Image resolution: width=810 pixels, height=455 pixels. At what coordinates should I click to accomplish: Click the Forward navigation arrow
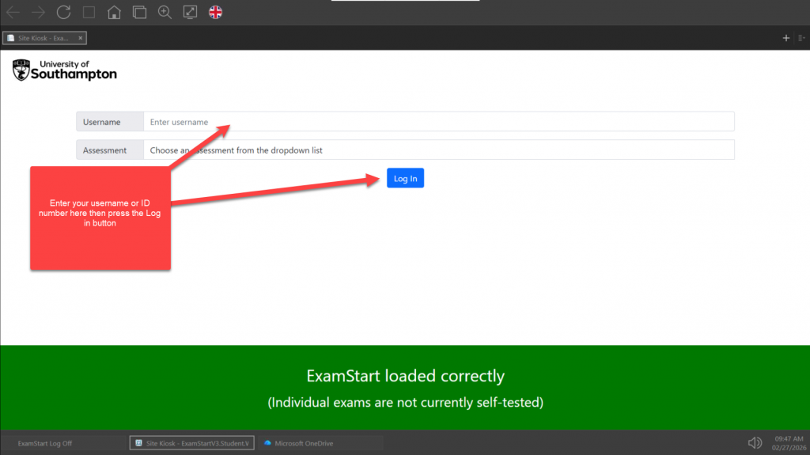[x=38, y=12]
